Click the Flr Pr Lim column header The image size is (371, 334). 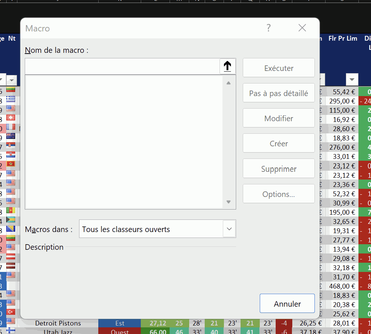point(343,38)
